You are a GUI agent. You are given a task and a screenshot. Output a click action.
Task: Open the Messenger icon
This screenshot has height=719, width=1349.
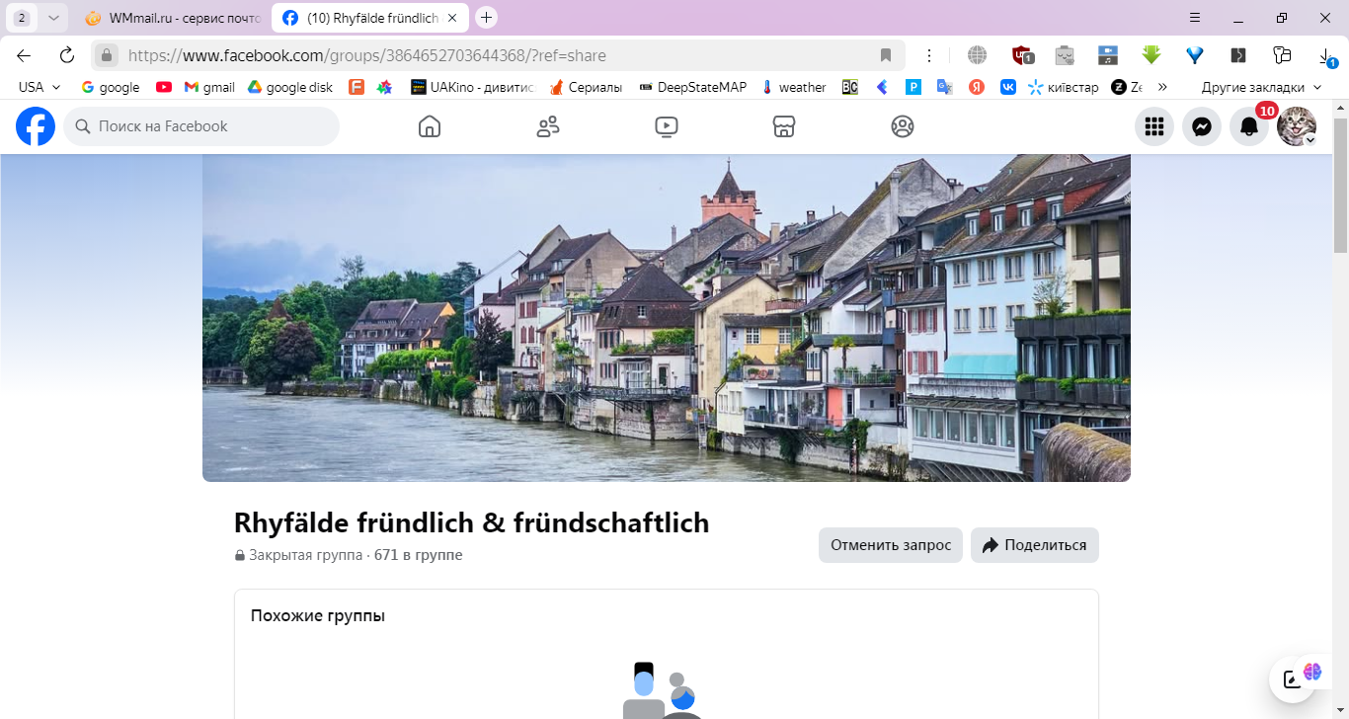coord(1202,126)
